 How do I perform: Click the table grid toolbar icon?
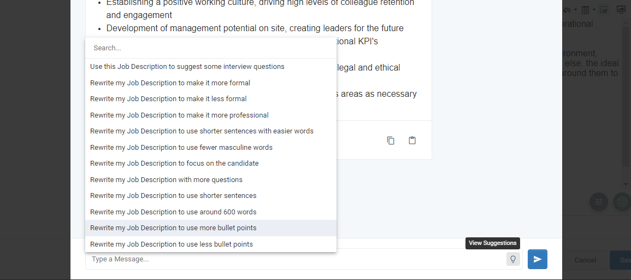pos(586,10)
